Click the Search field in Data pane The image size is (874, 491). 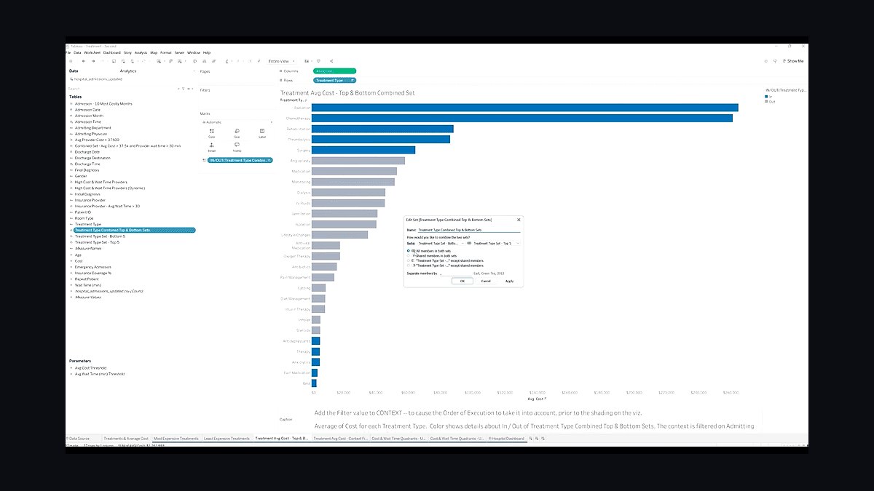coord(122,89)
